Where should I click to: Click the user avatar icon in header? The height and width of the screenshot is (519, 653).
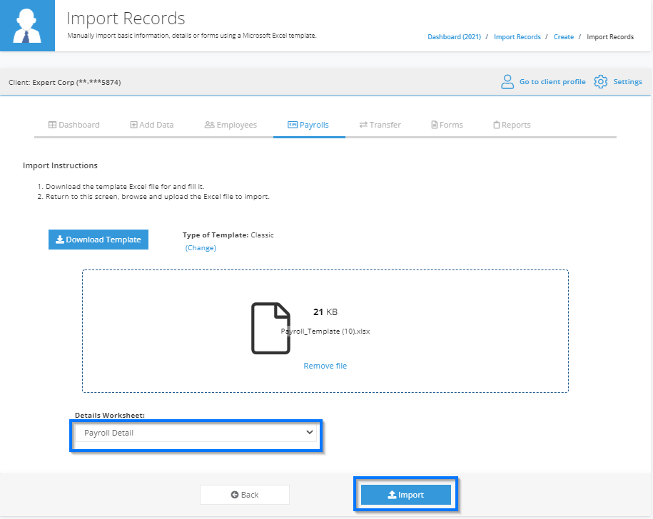[27, 26]
